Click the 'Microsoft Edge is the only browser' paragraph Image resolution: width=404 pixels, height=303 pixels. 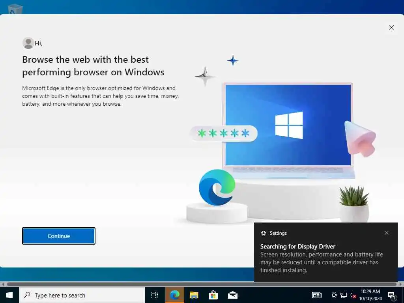coord(101,96)
